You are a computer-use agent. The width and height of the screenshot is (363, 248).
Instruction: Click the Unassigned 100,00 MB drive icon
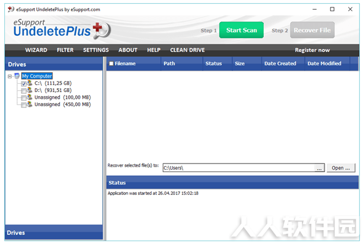coord(30,97)
